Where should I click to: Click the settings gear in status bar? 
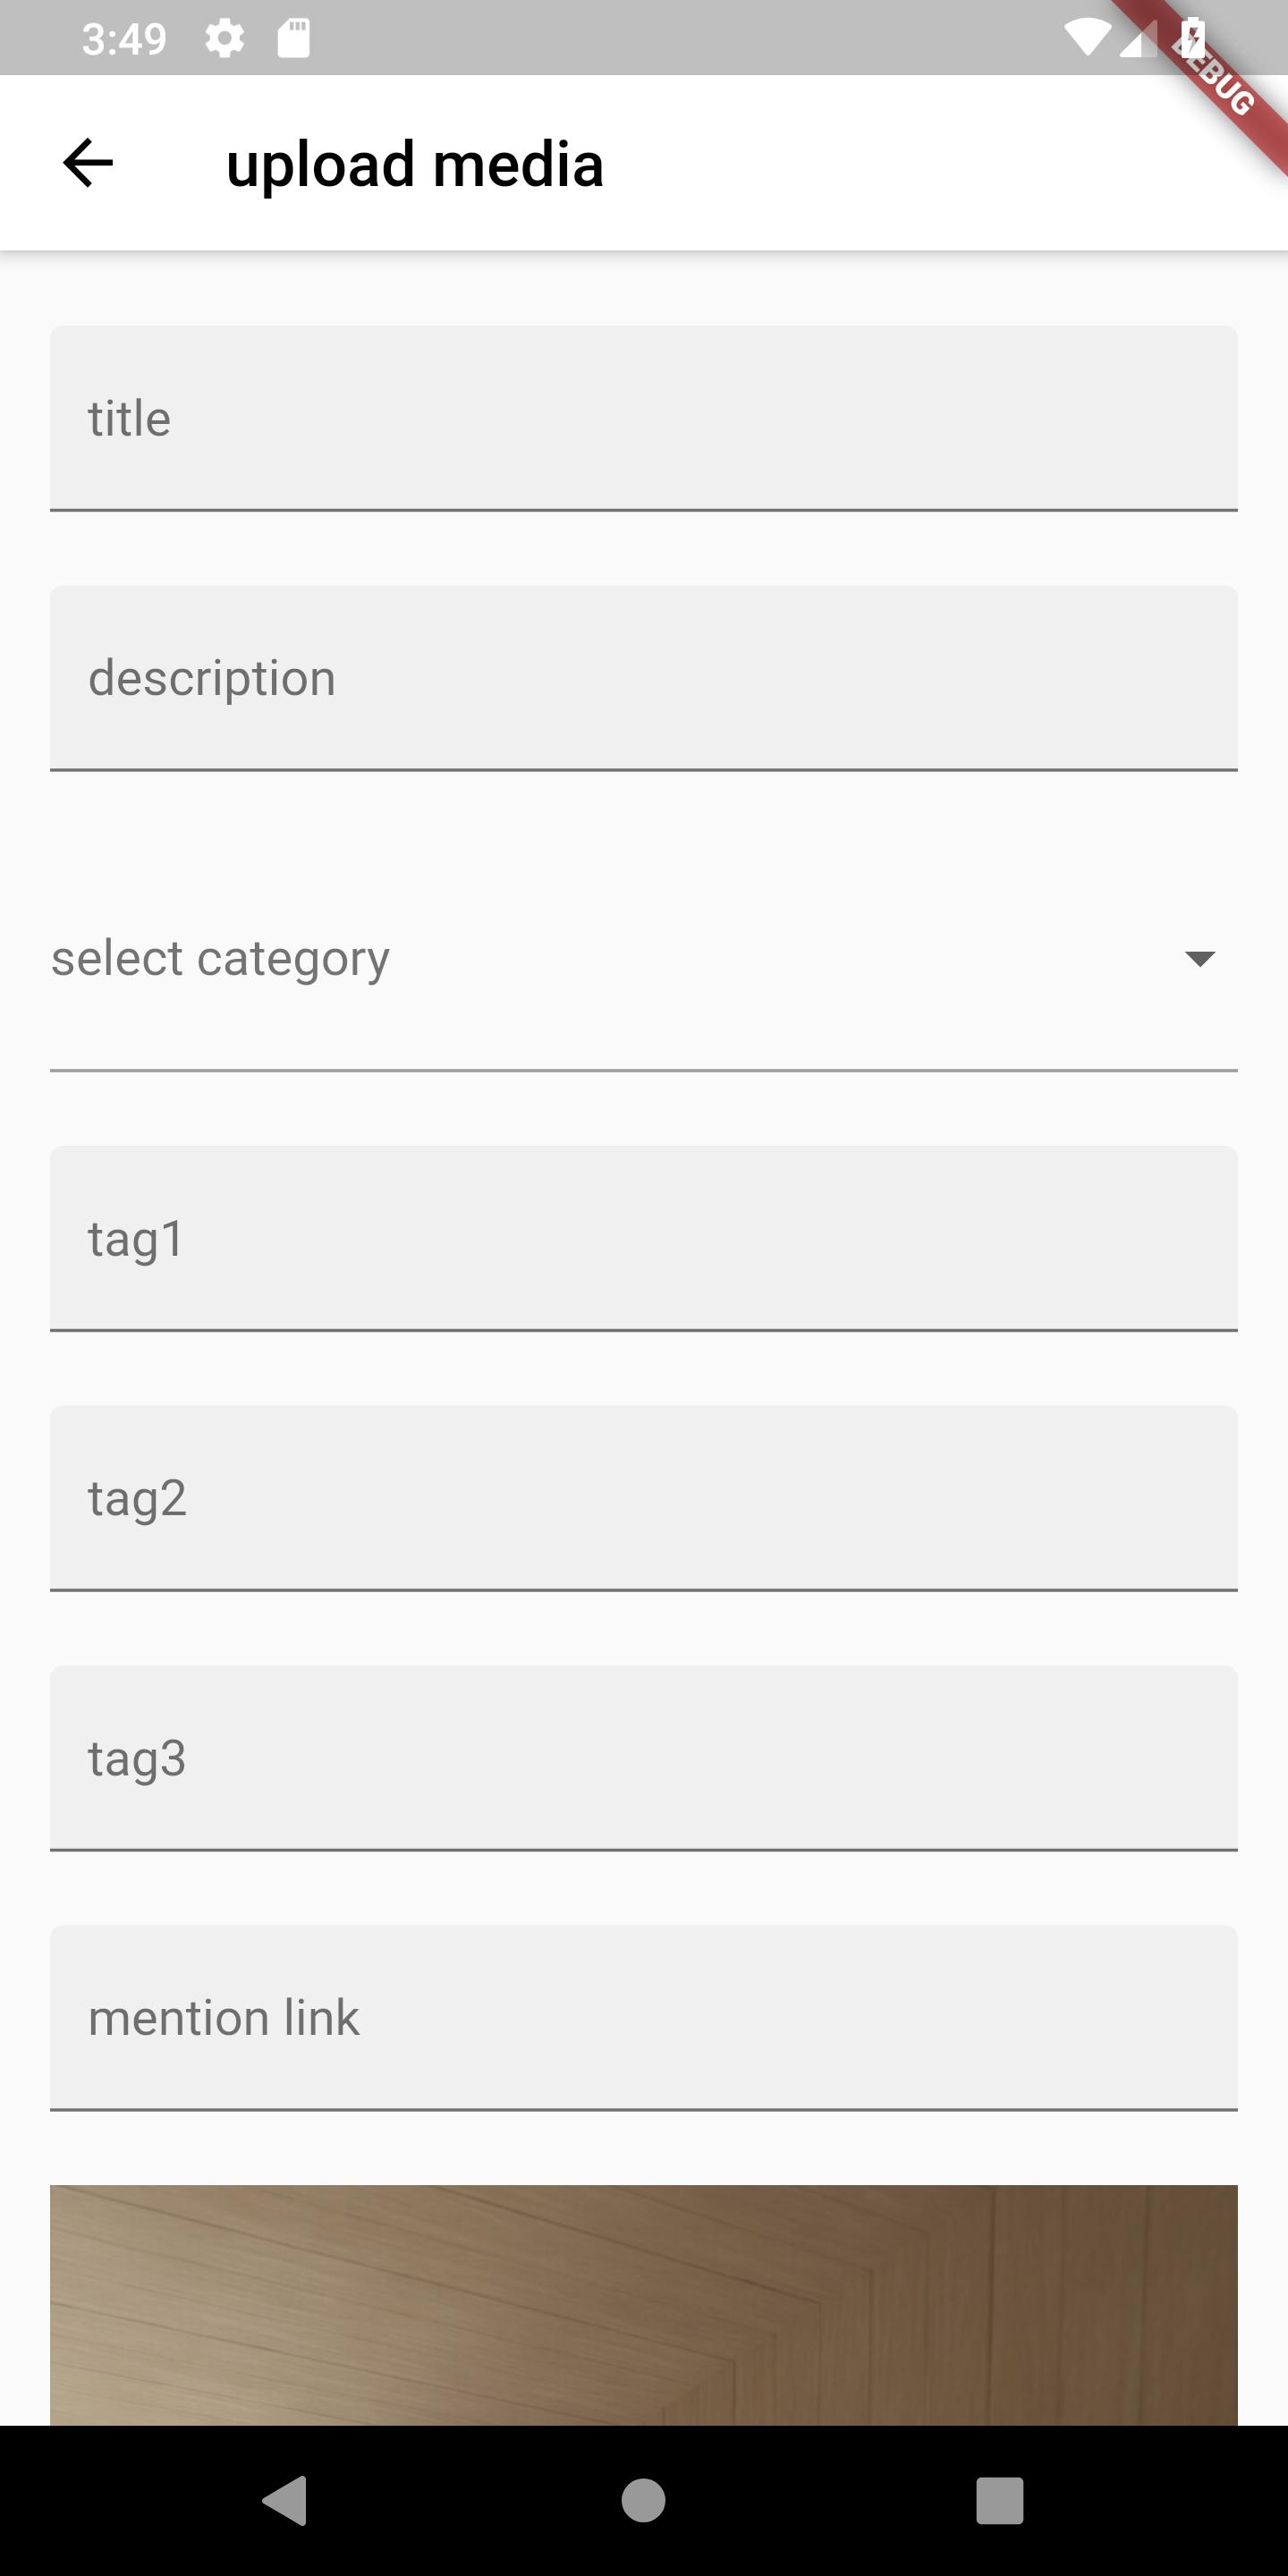click(x=224, y=39)
